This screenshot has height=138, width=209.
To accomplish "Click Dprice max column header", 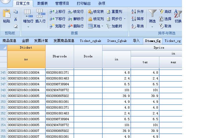I will pos(171,62).
